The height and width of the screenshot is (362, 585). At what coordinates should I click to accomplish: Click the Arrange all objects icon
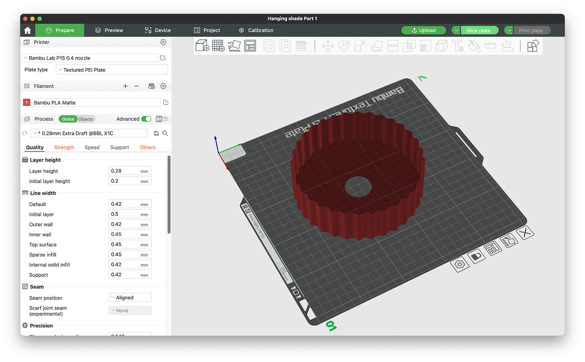pyautogui.click(x=250, y=45)
